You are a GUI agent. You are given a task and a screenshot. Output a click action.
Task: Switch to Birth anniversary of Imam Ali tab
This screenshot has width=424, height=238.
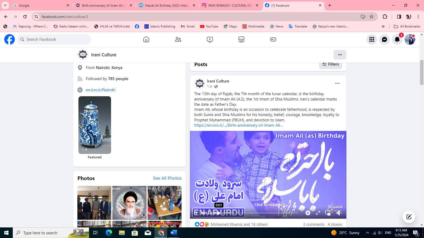[x=104, y=5]
